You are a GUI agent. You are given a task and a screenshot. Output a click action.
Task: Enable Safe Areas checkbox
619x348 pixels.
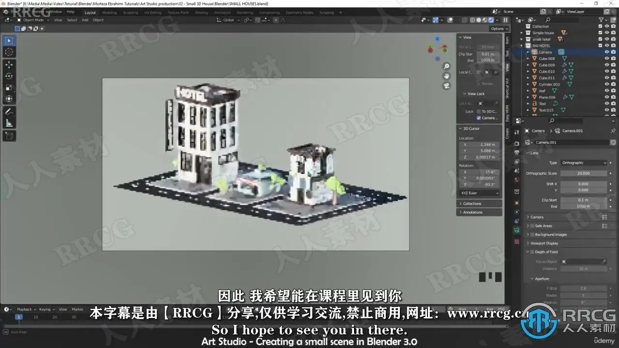pyautogui.click(x=532, y=226)
